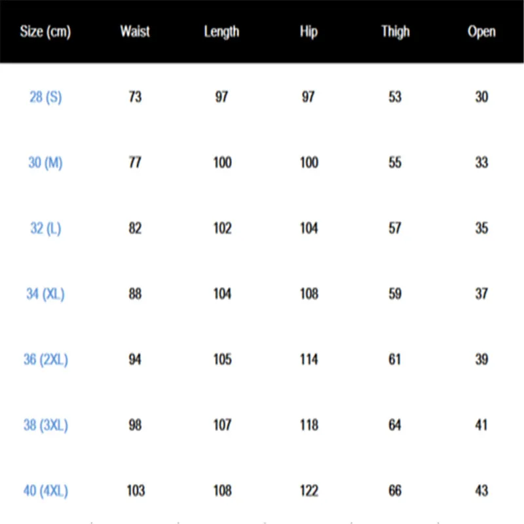Select the 30 (M) size link
Screen dimensions: 524x524
tap(45, 162)
